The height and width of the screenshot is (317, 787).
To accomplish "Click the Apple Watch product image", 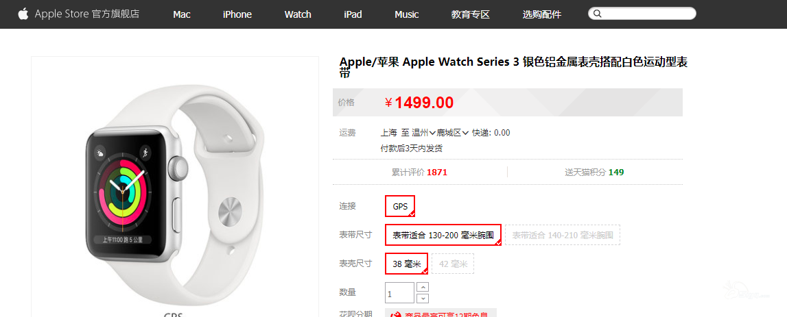I will pyautogui.click(x=175, y=195).
